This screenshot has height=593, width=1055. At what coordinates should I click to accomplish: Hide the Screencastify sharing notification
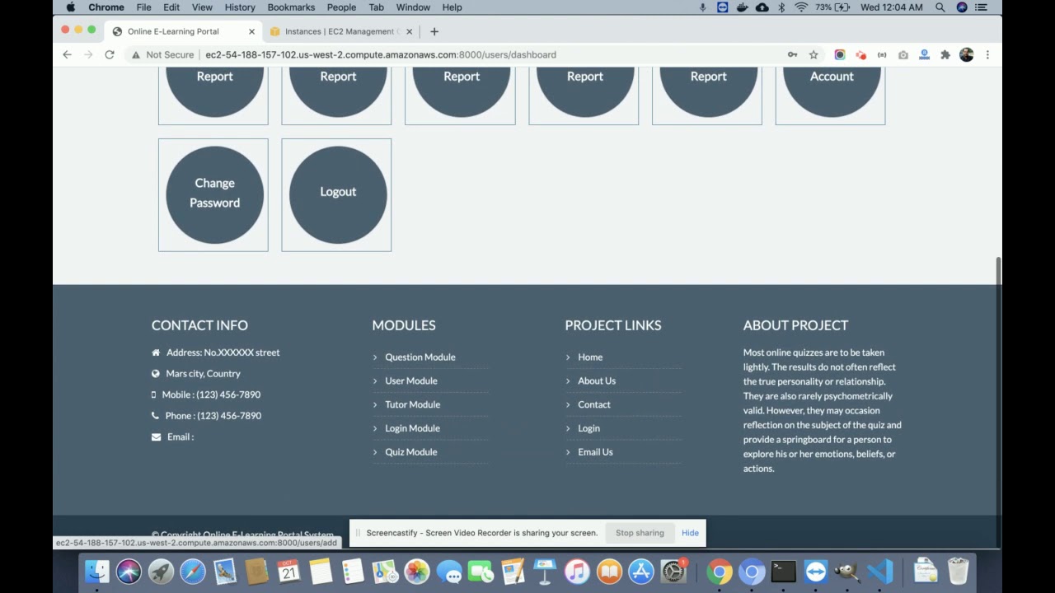[690, 533]
